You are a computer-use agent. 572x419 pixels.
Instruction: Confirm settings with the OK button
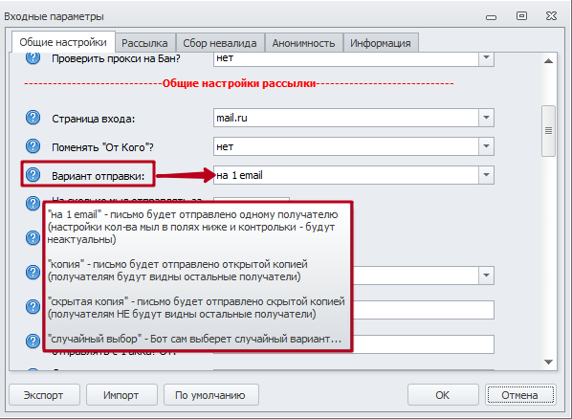pos(443,395)
